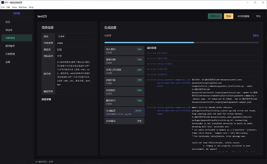Viewport: 267px width, 164px height.
Task: Click the [识别角色] log entry
Action: [162, 74]
